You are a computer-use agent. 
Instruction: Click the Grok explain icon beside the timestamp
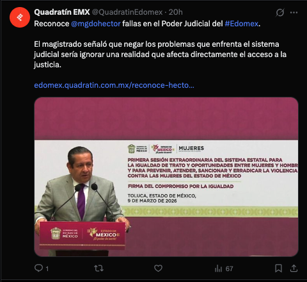point(279,13)
